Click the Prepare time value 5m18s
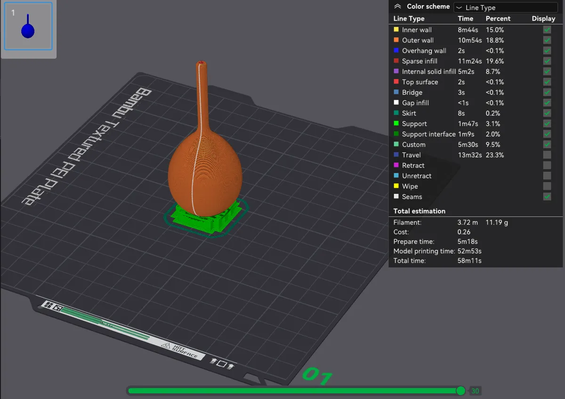Viewport: 565px width, 399px height. pos(468,241)
